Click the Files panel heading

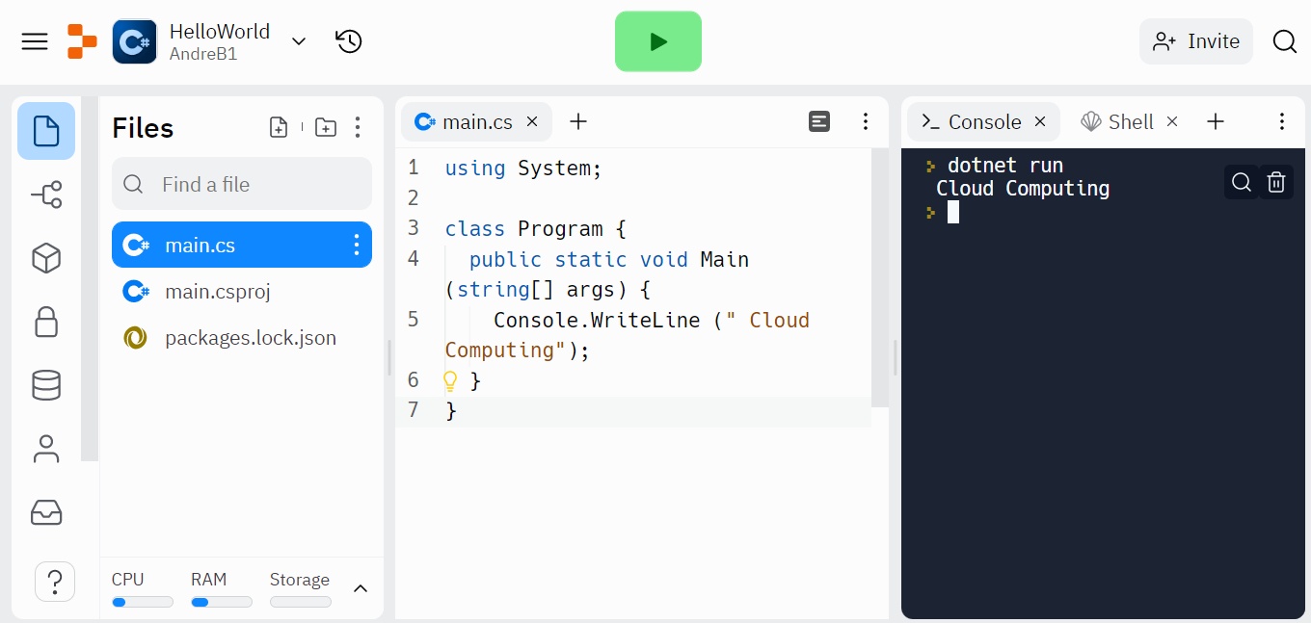click(143, 128)
